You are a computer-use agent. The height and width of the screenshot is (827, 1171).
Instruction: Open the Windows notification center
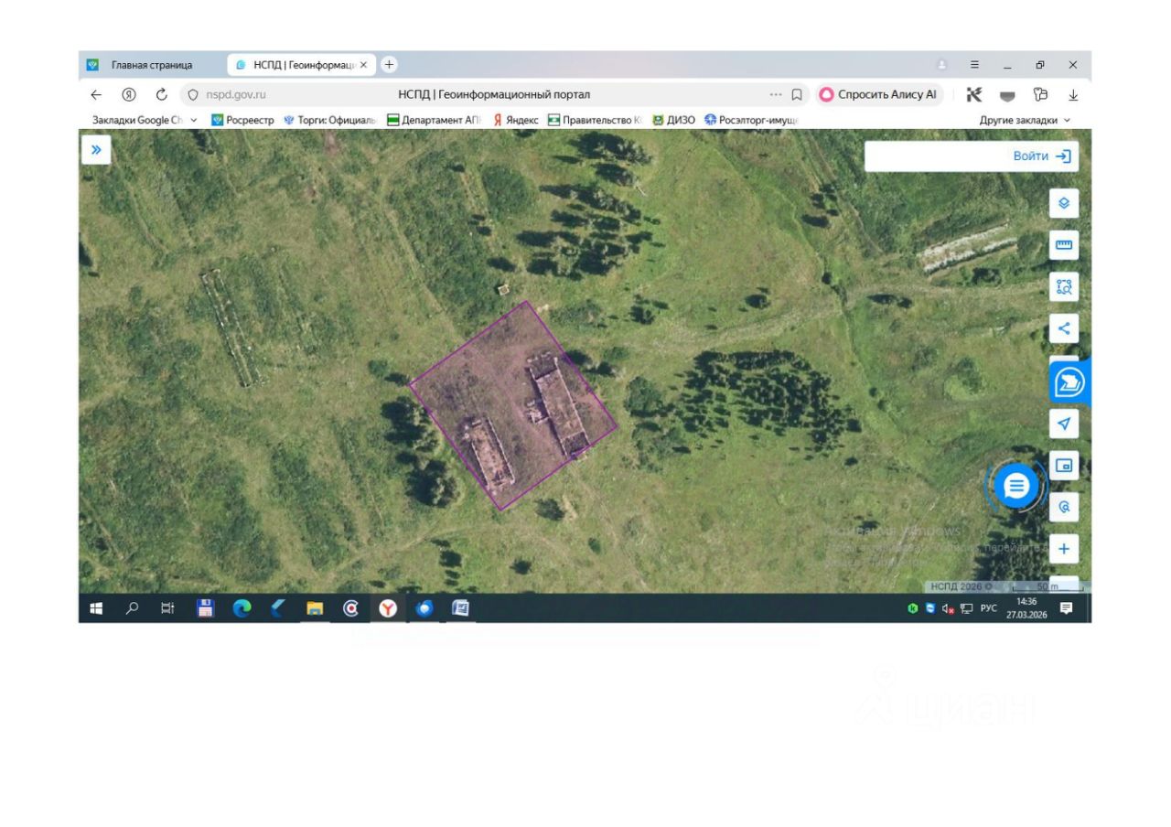[1066, 608]
